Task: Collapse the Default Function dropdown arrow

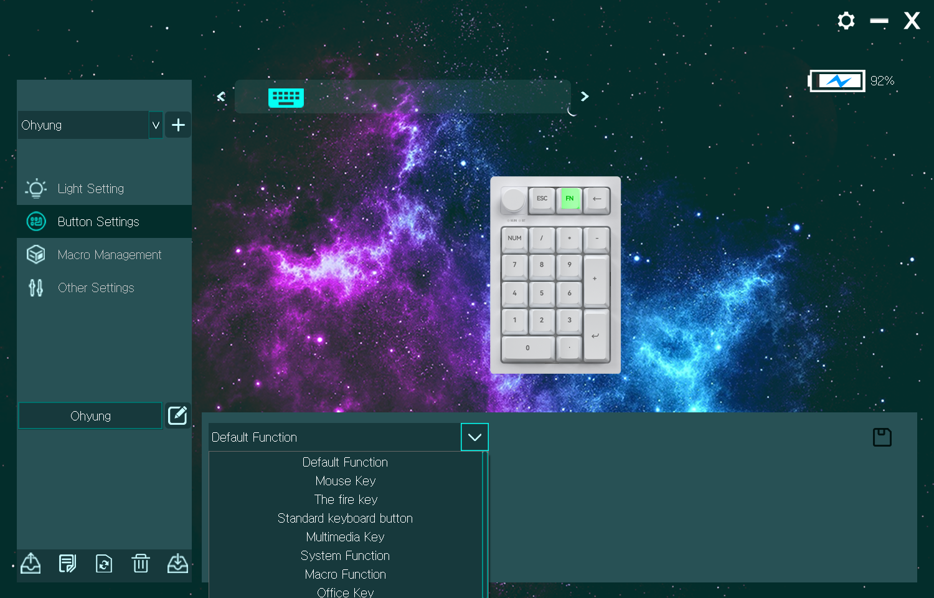Action: (x=474, y=437)
